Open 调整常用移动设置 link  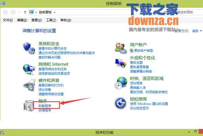click(51, 94)
